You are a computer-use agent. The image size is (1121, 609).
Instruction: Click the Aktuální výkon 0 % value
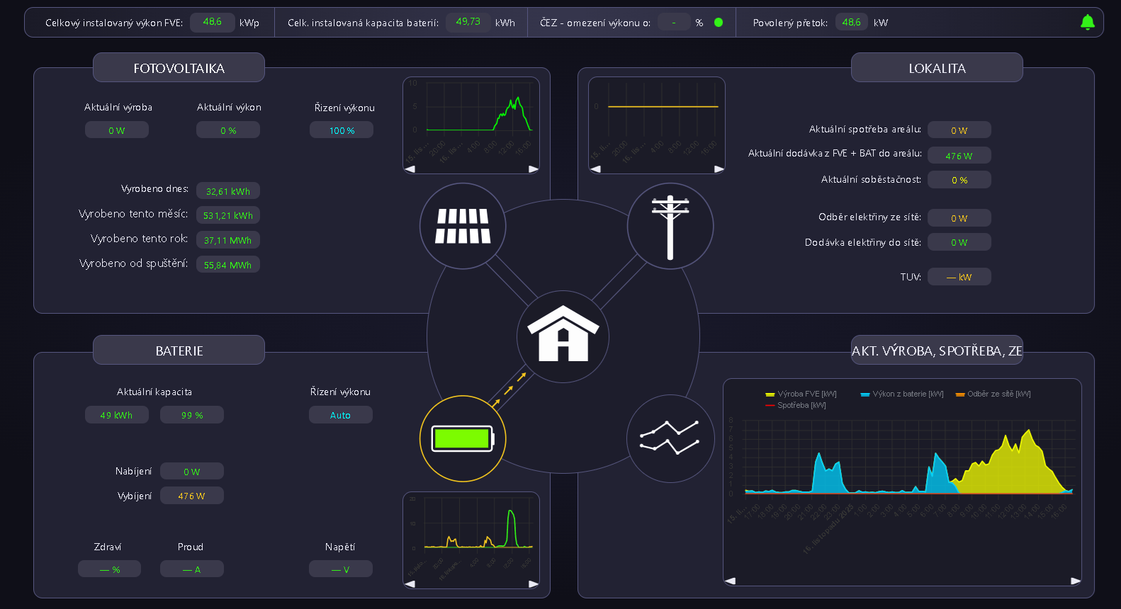(228, 130)
